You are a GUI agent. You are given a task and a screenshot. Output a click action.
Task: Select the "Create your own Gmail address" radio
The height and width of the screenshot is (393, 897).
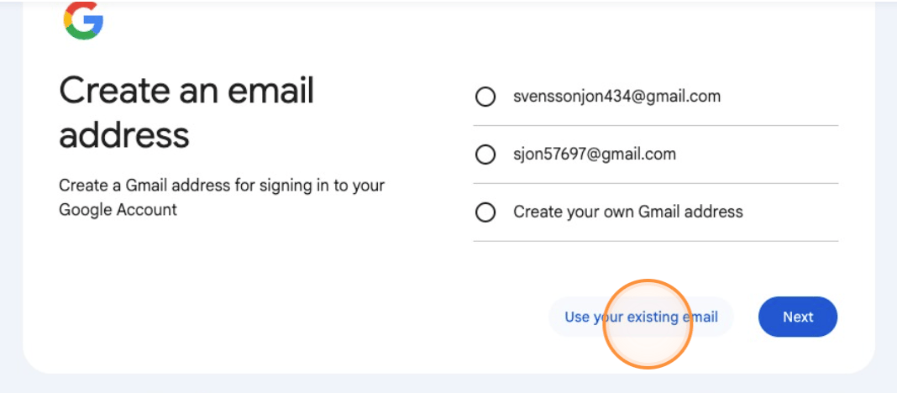pyautogui.click(x=485, y=212)
